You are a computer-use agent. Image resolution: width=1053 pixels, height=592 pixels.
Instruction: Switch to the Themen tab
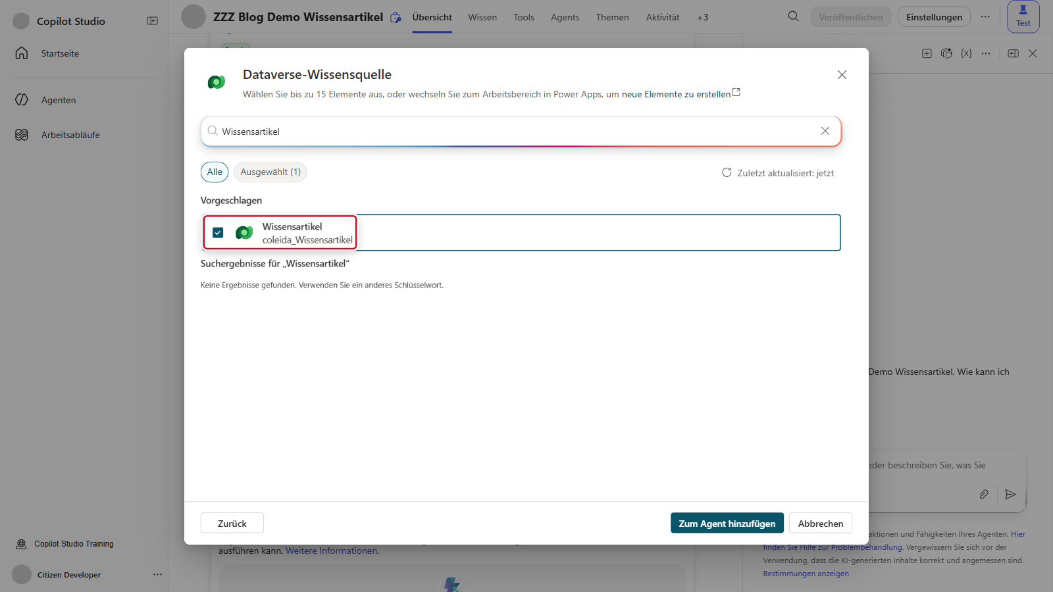pos(612,17)
